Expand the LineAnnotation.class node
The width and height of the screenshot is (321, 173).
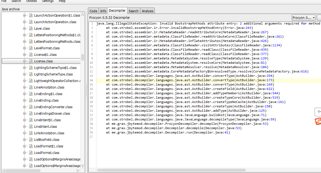click(24, 87)
